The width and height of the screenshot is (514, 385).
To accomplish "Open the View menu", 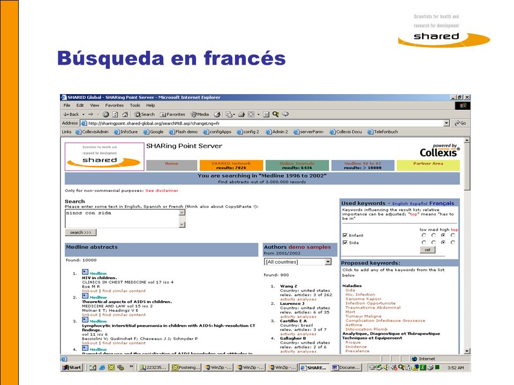I will pyautogui.click(x=94, y=105).
